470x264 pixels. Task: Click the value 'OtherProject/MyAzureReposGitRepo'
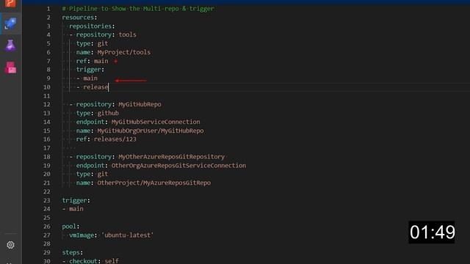[153, 183]
